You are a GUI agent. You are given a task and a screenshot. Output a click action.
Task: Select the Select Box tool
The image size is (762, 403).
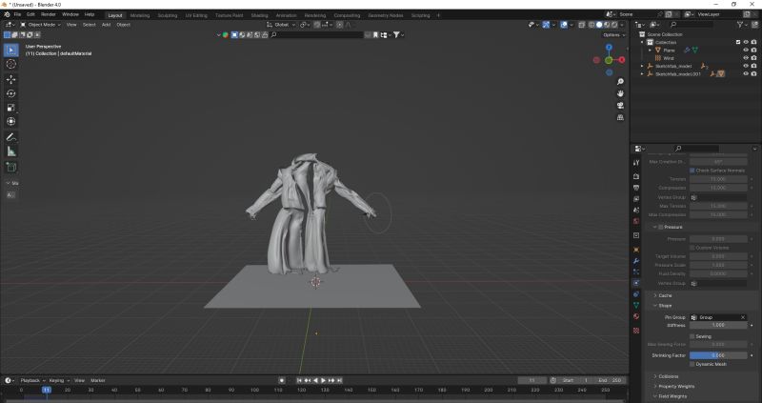11,50
